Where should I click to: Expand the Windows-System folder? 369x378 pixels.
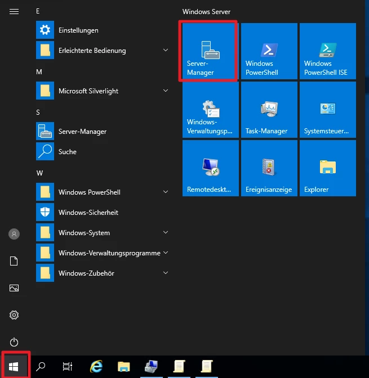[x=101, y=233]
